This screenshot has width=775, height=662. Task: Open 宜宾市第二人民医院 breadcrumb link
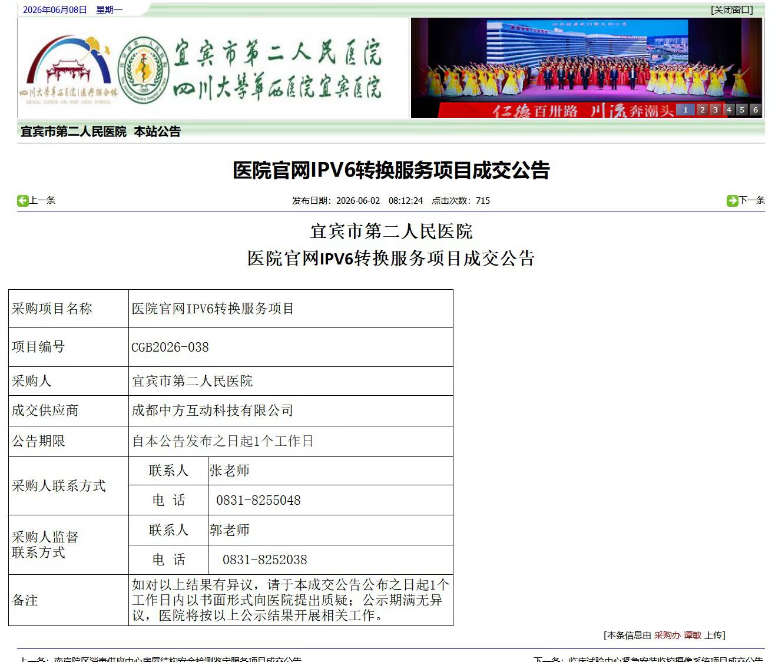[x=74, y=132]
